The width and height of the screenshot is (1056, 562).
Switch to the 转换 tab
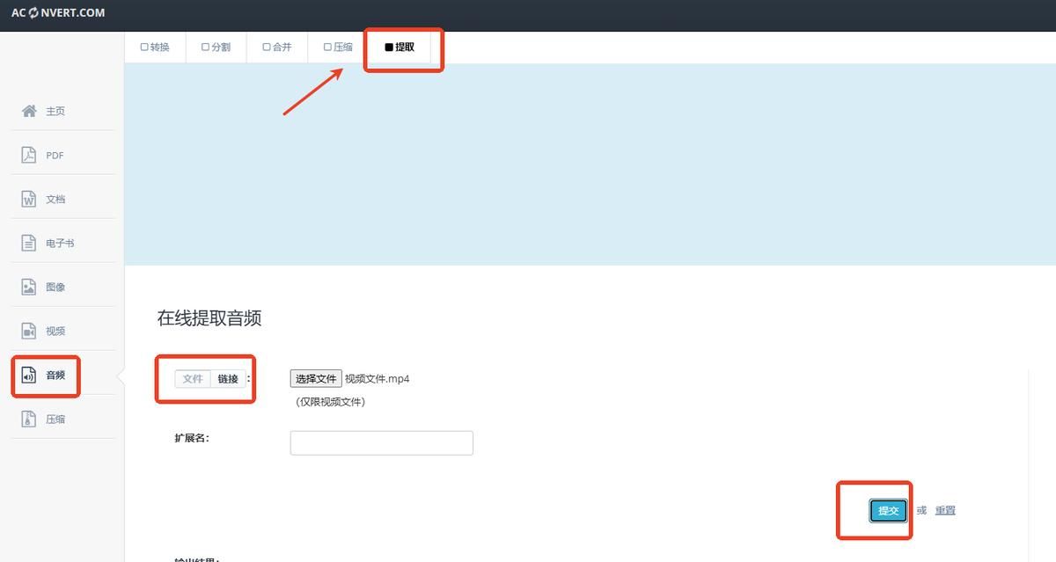pyautogui.click(x=155, y=47)
